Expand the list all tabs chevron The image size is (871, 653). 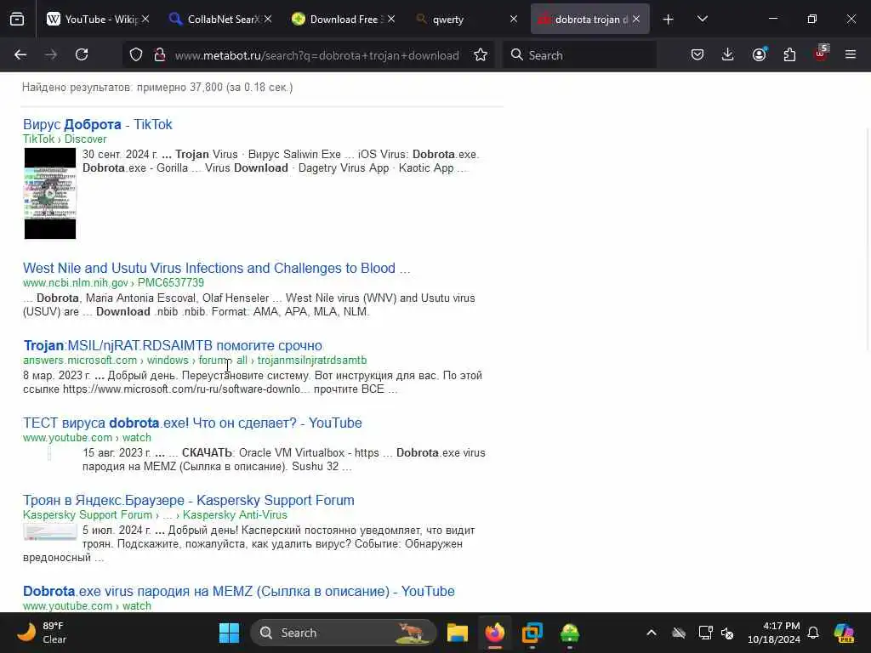click(702, 20)
